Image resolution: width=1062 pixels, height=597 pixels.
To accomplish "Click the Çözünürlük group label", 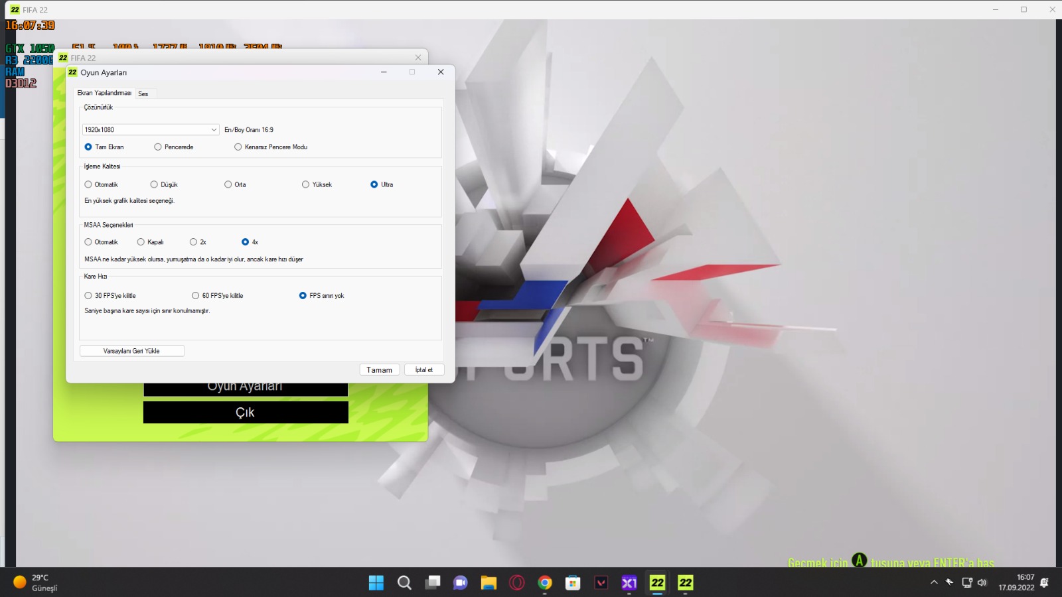I will click(98, 107).
